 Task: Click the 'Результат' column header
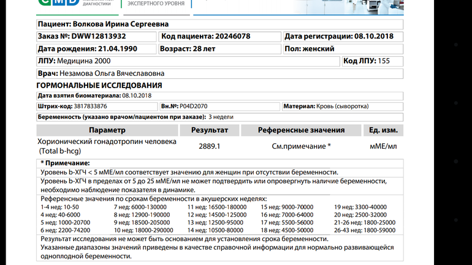pyautogui.click(x=210, y=130)
